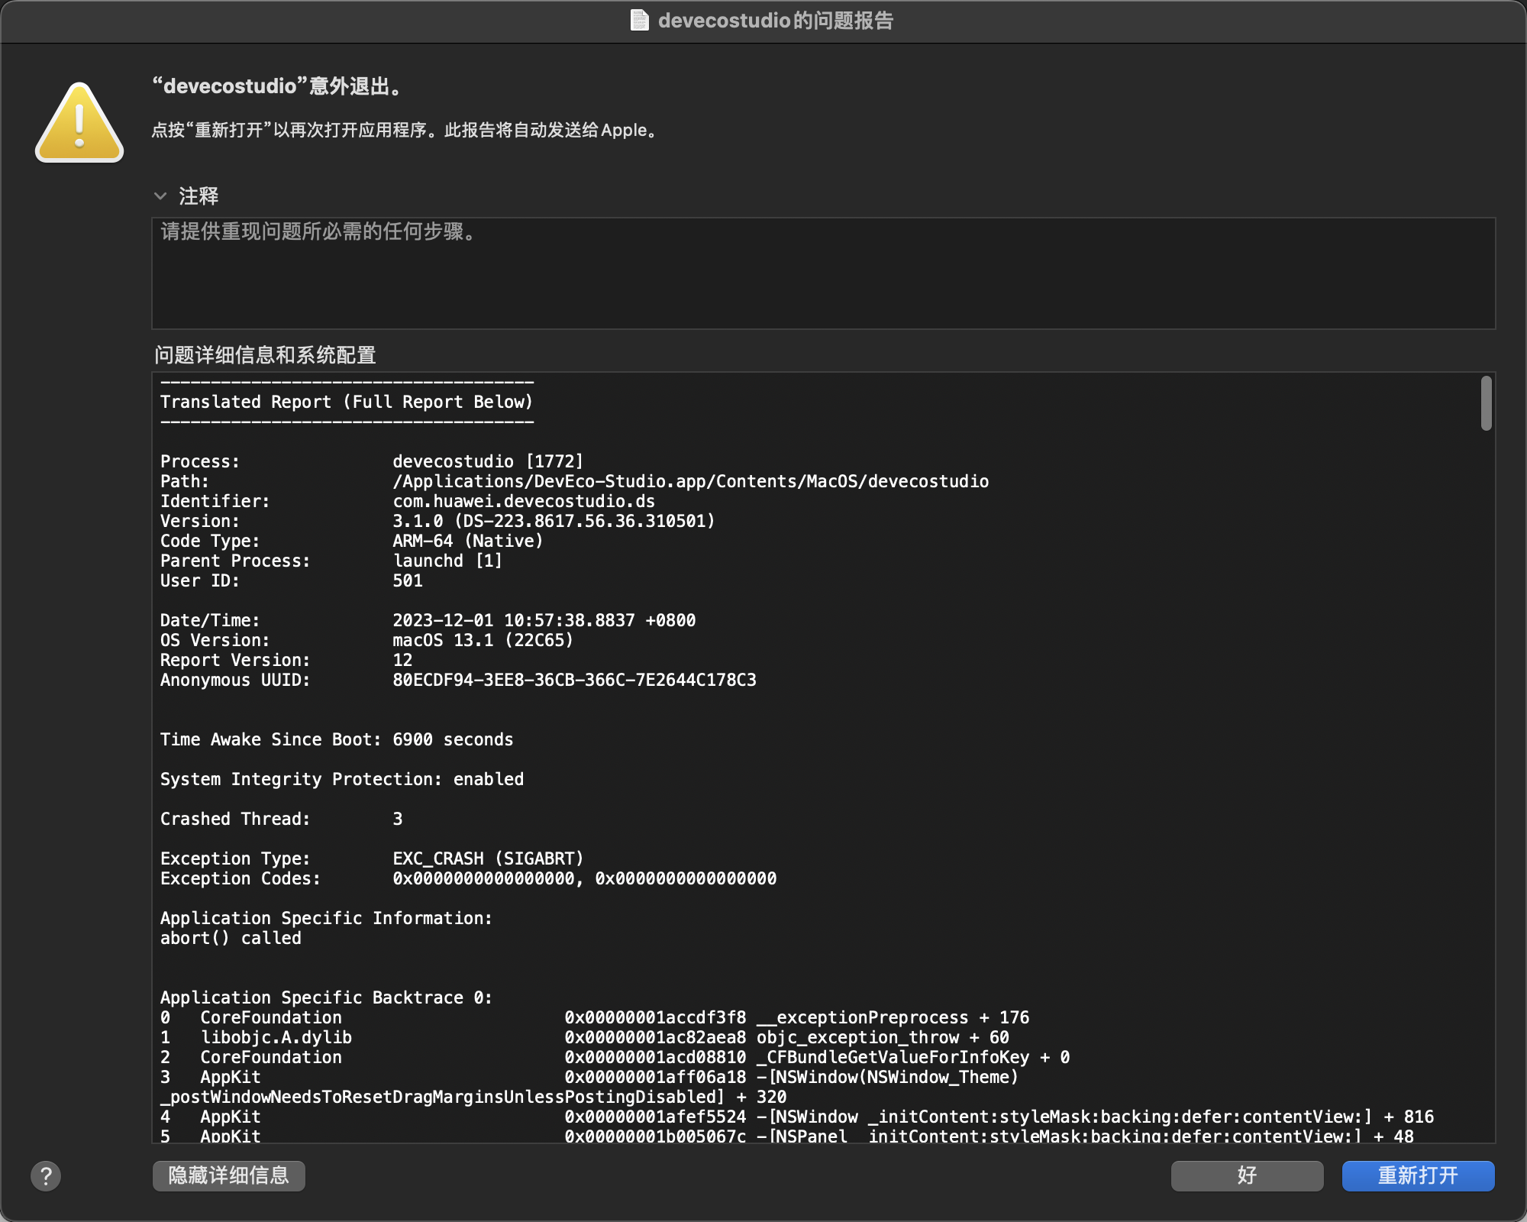
Task: Click the 'libobjc.A.dylib' library name
Action: (276, 1037)
